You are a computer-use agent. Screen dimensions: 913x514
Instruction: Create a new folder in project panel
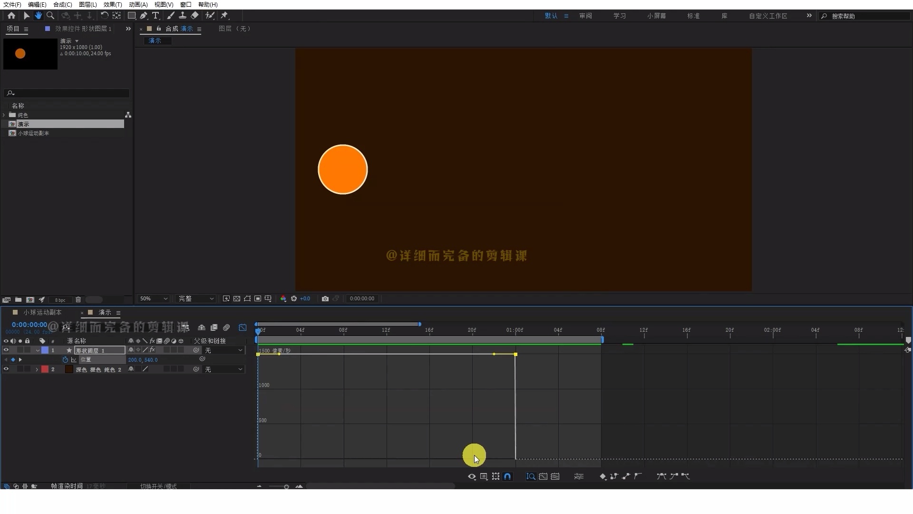tap(18, 300)
